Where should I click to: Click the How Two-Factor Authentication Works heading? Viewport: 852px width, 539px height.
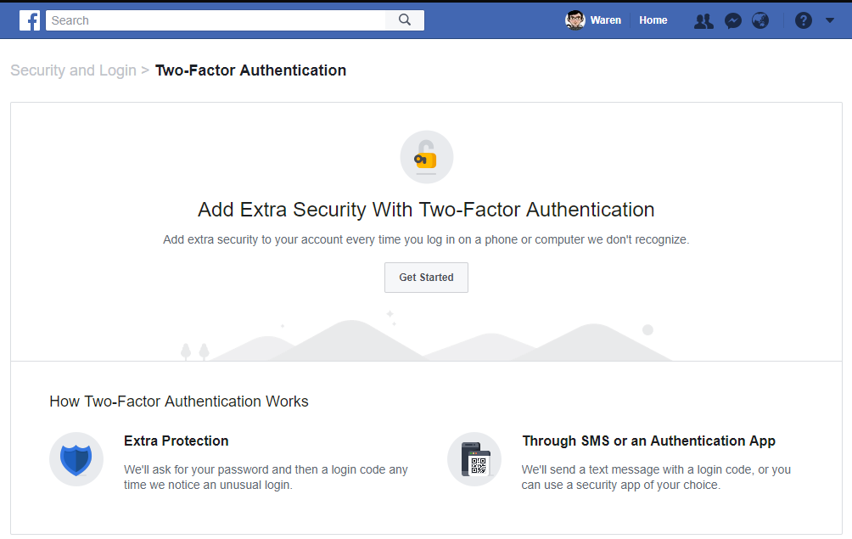179,401
